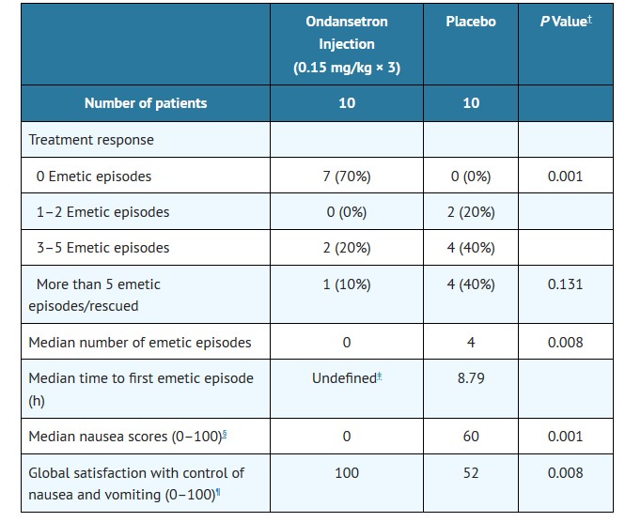The height and width of the screenshot is (522, 641).
Task: Click the 0.131 P value cell
Action: [565, 284]
